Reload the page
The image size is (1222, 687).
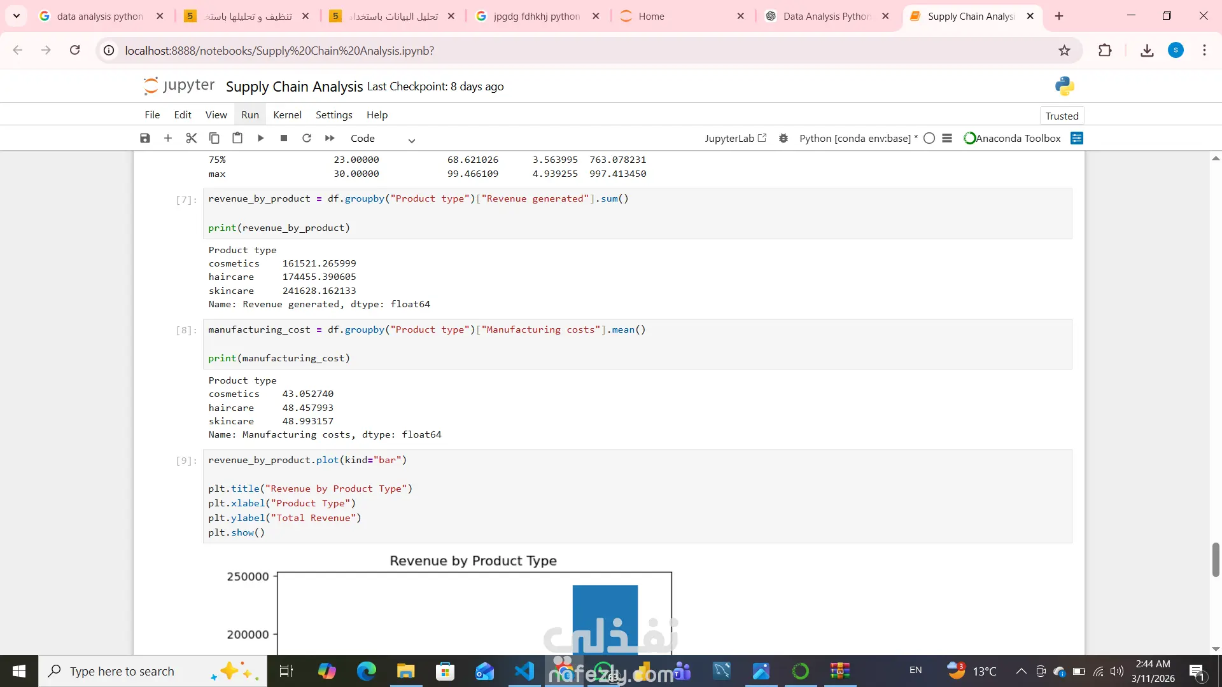tap(74, 50)
